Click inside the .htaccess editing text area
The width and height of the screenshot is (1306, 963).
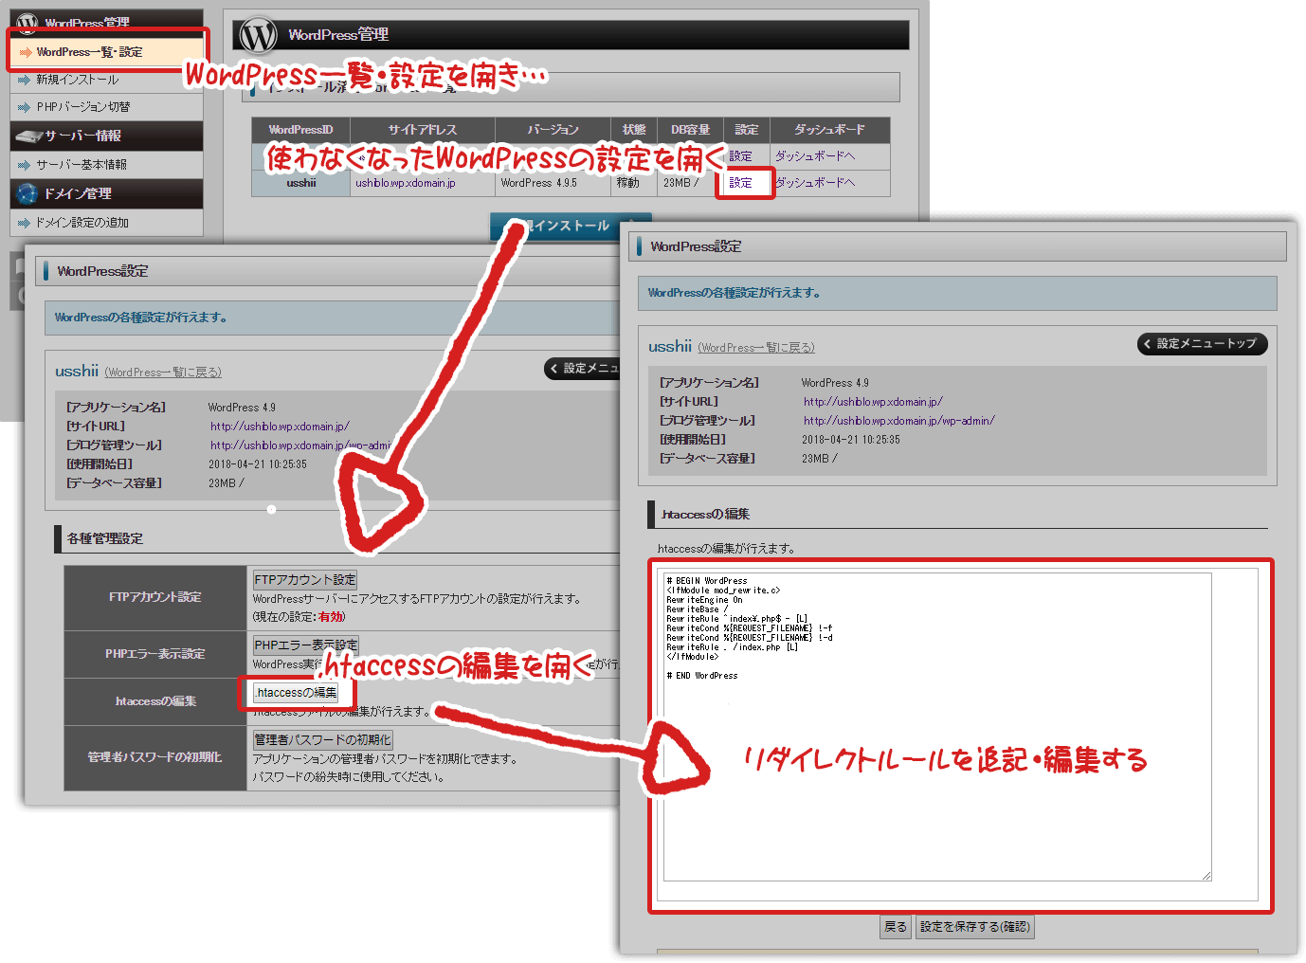937,727
